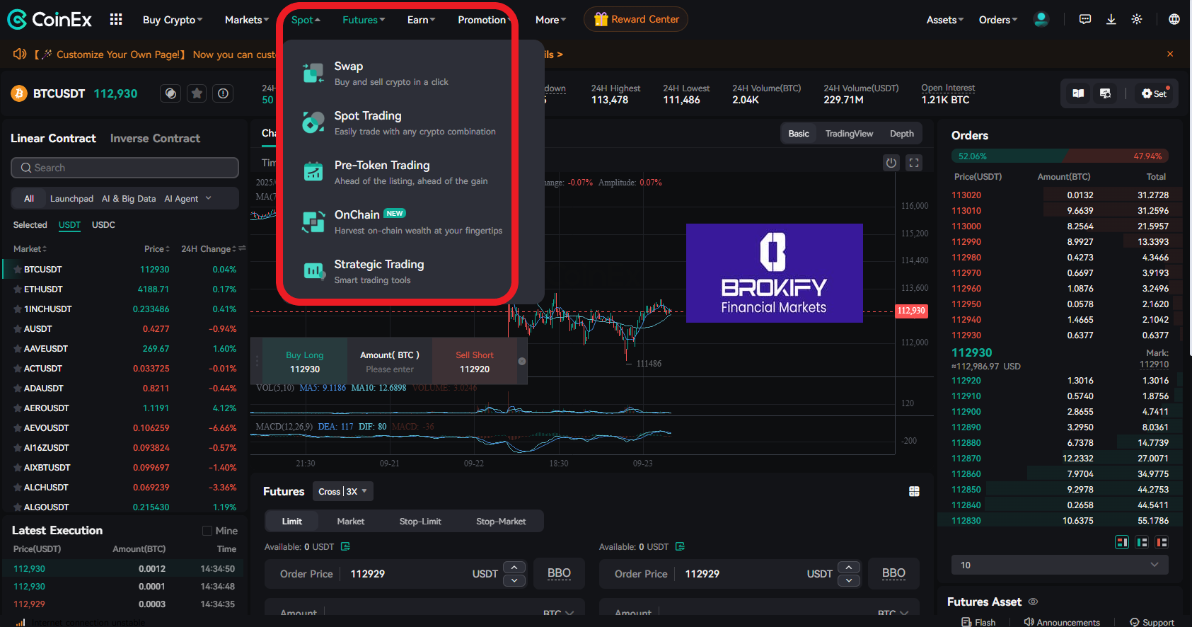1192x627 pixels.
Task: Open the futures calculator grid icon
Action: point(914,491)
